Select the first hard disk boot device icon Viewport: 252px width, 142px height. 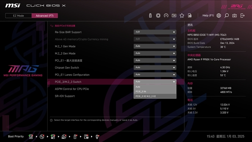31,137
